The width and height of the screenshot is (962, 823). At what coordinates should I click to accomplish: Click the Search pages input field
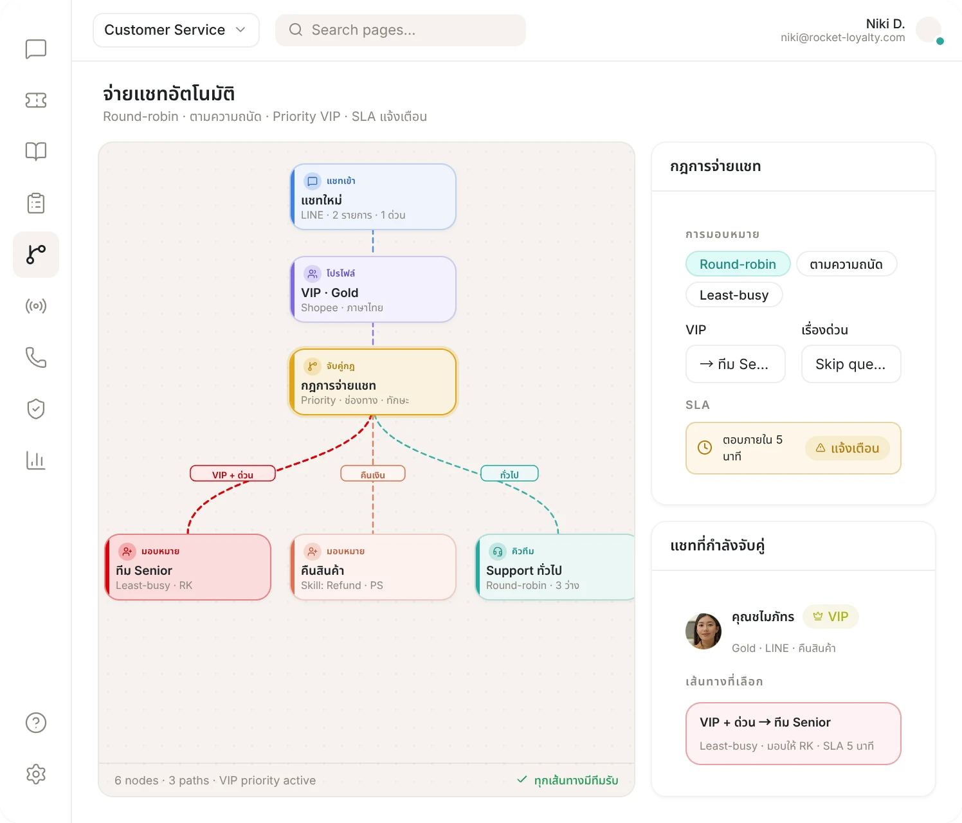(400, 30)
